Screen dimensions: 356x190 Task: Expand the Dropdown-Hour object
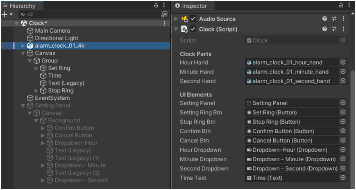pos(43,143)
